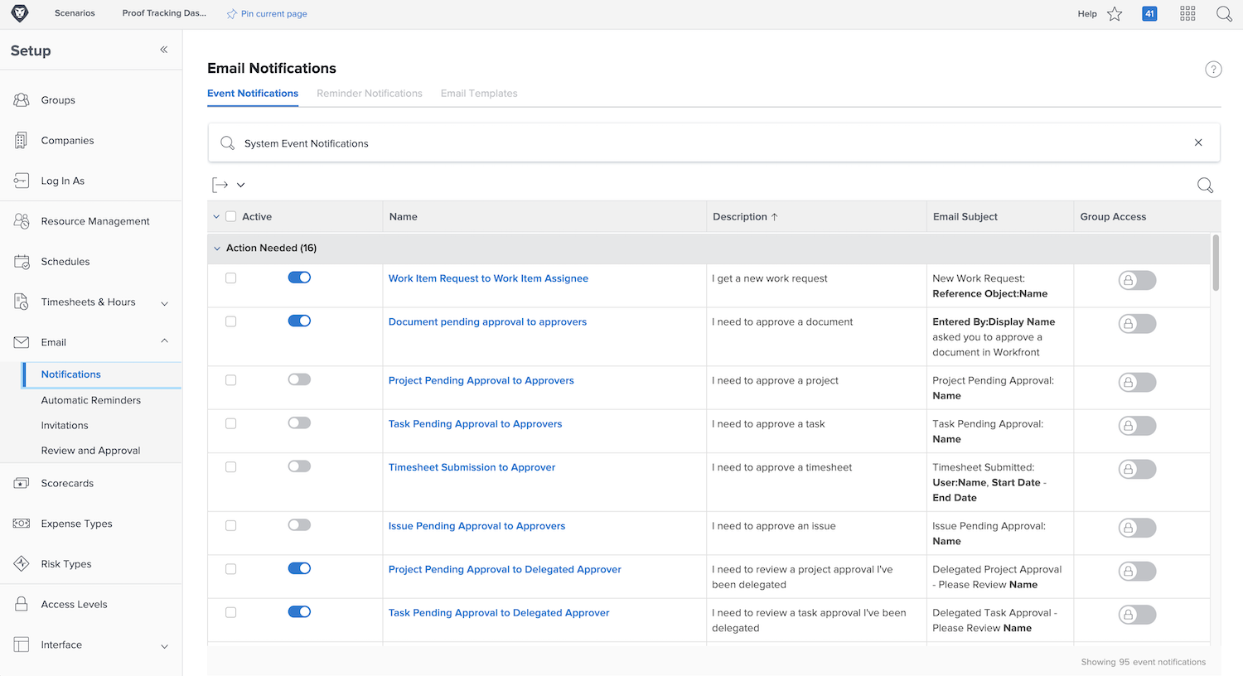Image resolution: width=1243 pixels, height=676 pixels.
Task: Check the Document pending approval row checkbox
Action: (x=231, y=321)
